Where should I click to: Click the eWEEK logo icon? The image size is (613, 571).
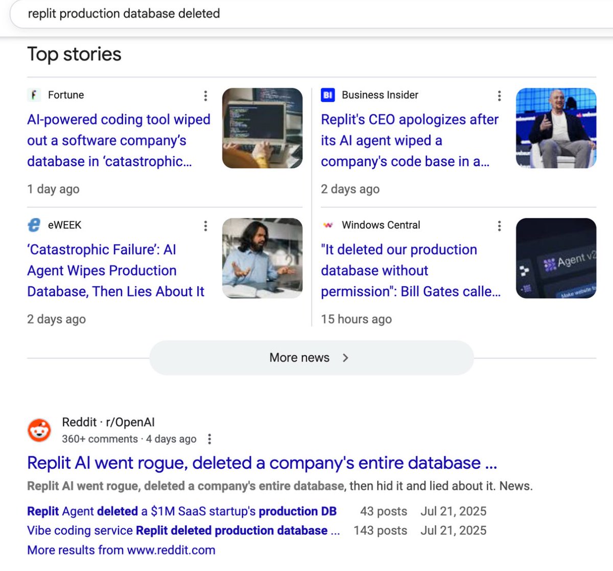pyautogui.click(x=34, y=225)
